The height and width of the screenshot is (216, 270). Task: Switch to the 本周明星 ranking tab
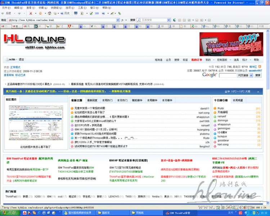pyautogui.click(x=238, y=100)
